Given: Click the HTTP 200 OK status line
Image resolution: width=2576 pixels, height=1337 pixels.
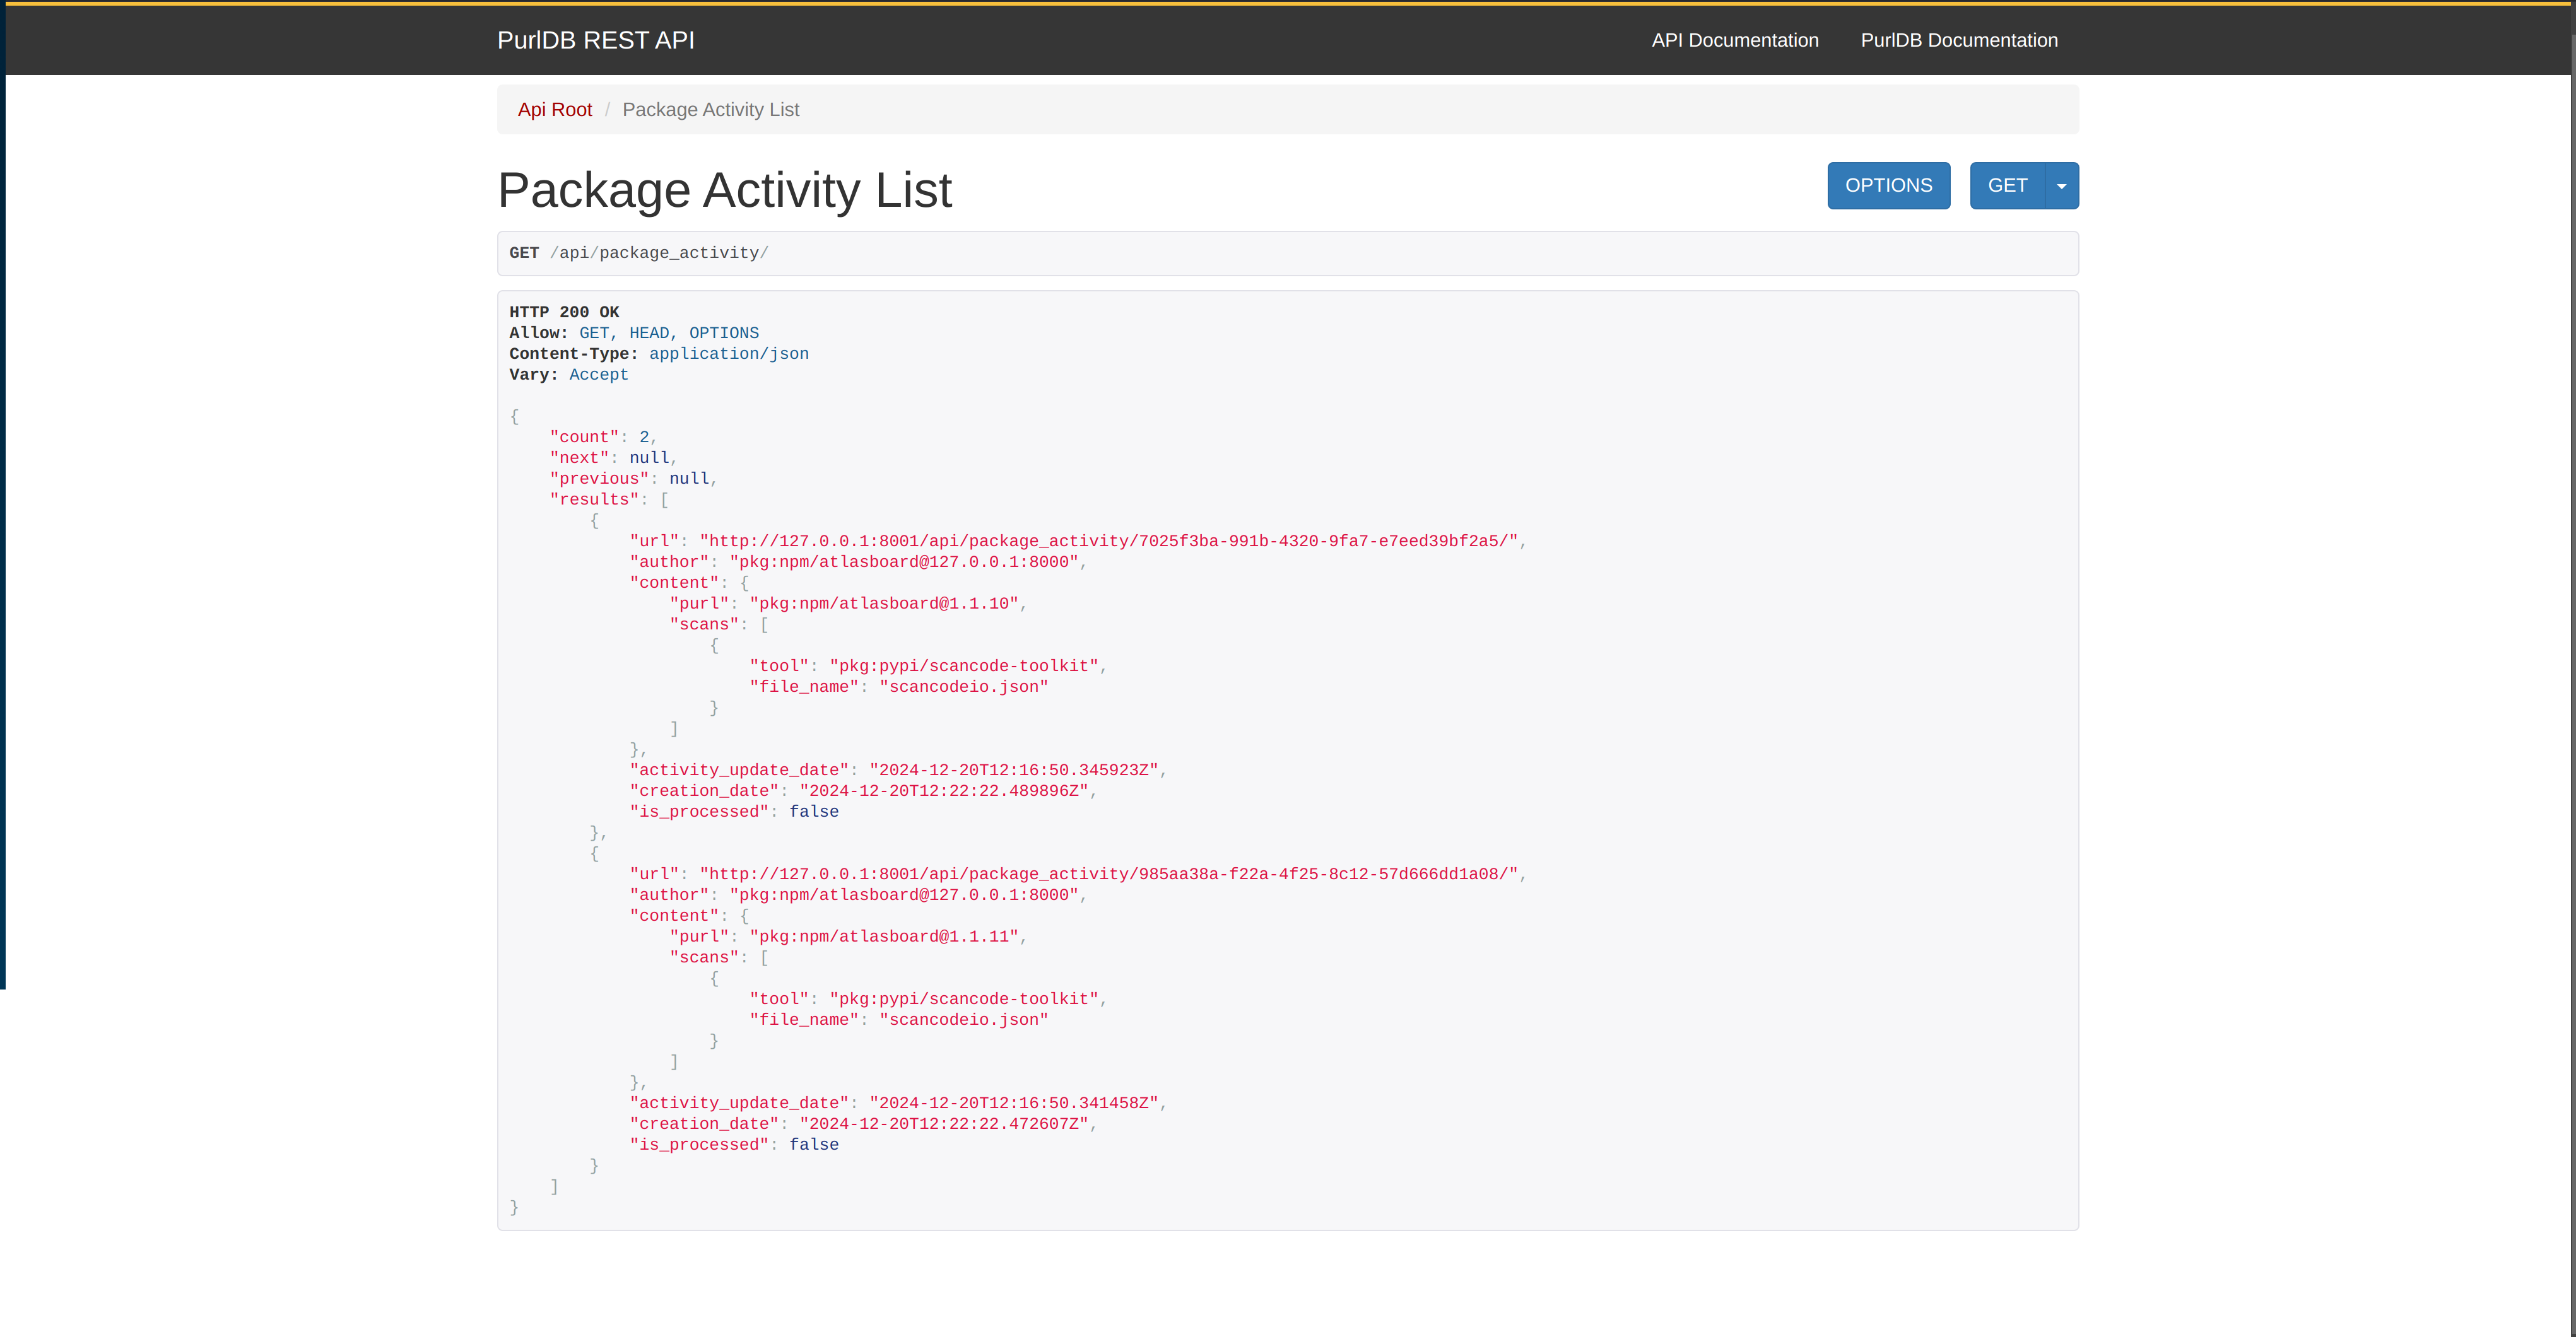Looking at the screenshot, I should tap(564, 312).
